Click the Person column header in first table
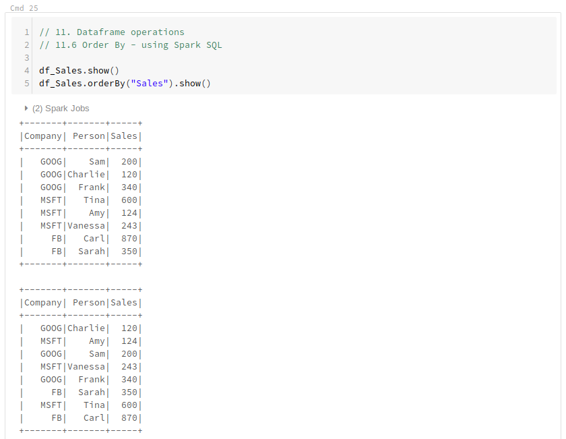Image resolution: width=566 pixels, height=439 pixels. [88, 136]
